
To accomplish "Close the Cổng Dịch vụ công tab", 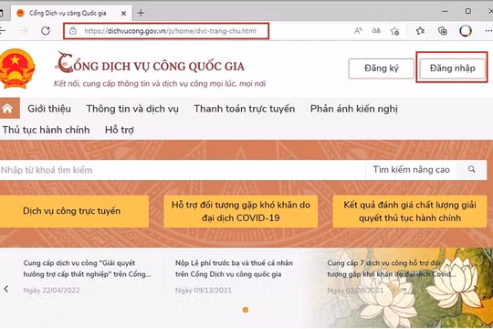I will tap(123, 13).
